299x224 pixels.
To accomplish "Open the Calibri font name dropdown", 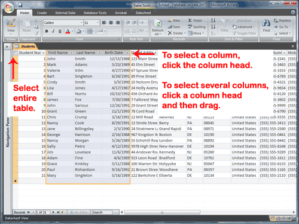I will pyautogui.click(x=81, y=23).
